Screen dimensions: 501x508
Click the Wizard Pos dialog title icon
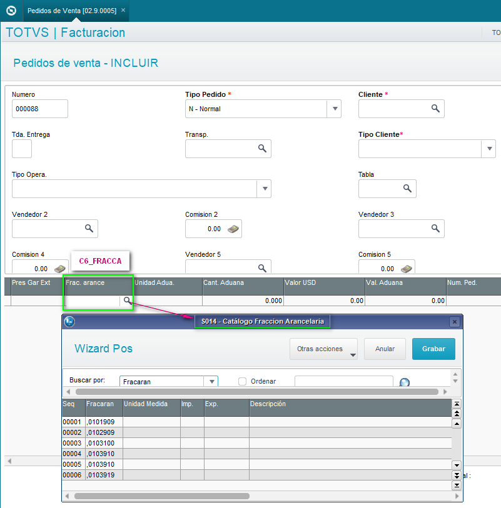tap(69, 322)
